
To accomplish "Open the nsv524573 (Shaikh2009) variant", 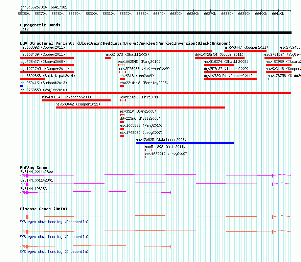I will [x=127, y=54].
